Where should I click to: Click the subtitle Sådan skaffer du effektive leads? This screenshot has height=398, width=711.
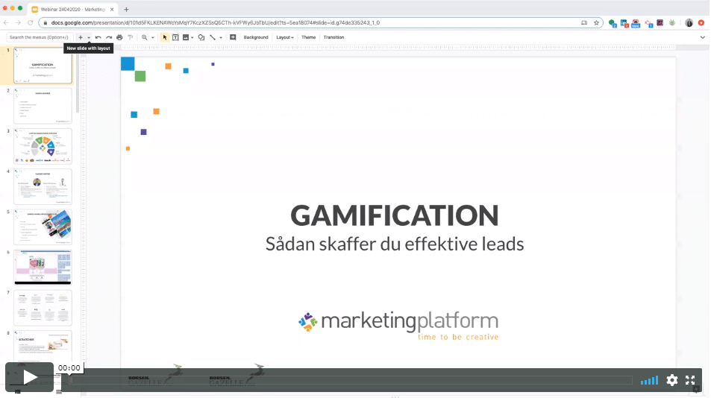(395, 244)
